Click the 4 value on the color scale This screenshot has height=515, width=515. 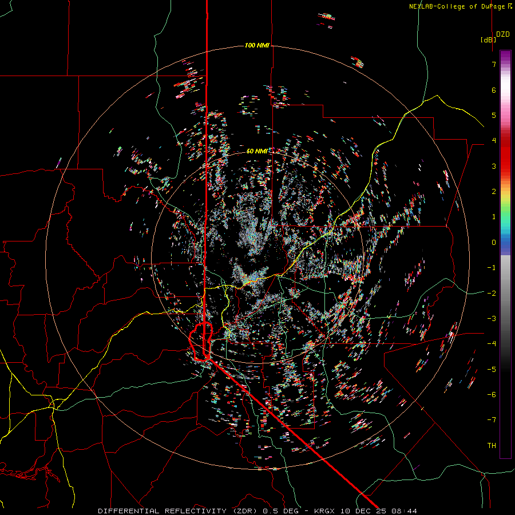point(494,141)
